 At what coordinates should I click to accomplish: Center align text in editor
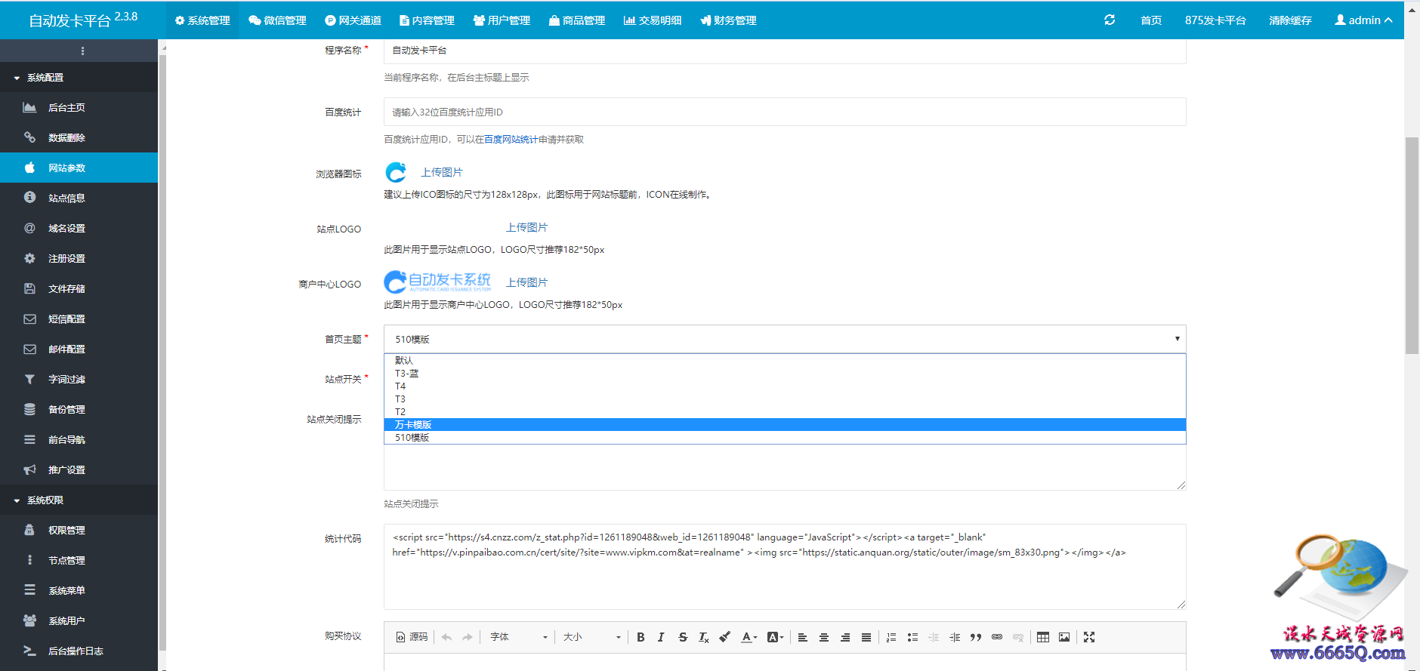pos(824,637)
